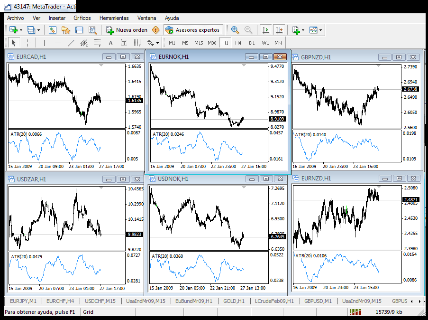Open the new chart icon

point(13,30)
